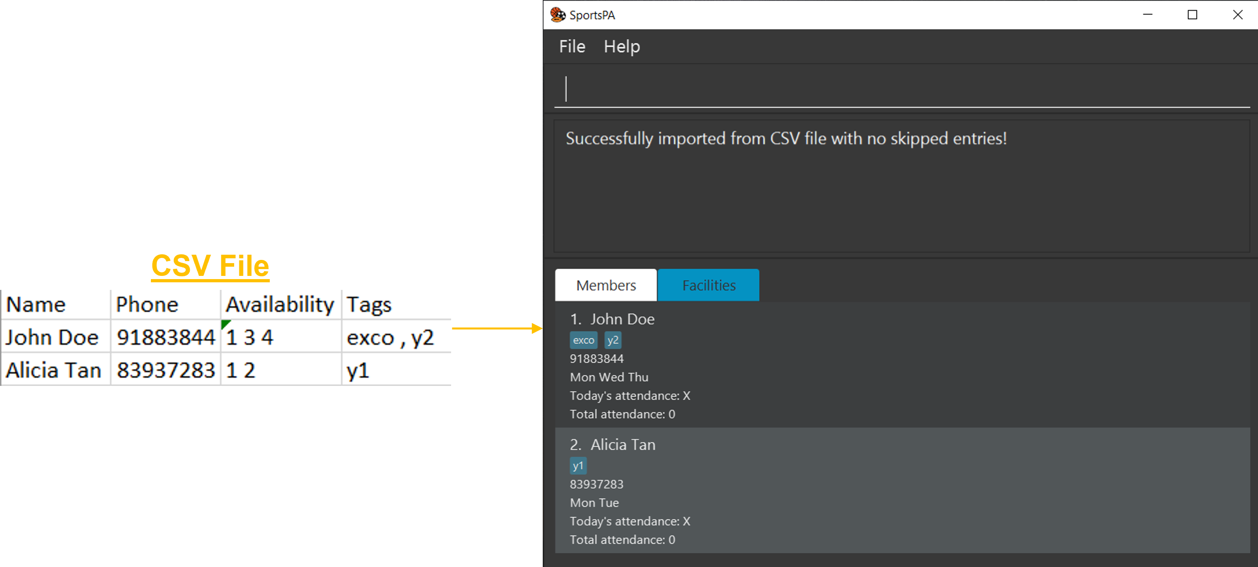Image resolution: width=1258 pixels, height=567 pixels.
Task: Click Alicia Tan's 'Today's attendance: X' line
Action: coord(630,521)
